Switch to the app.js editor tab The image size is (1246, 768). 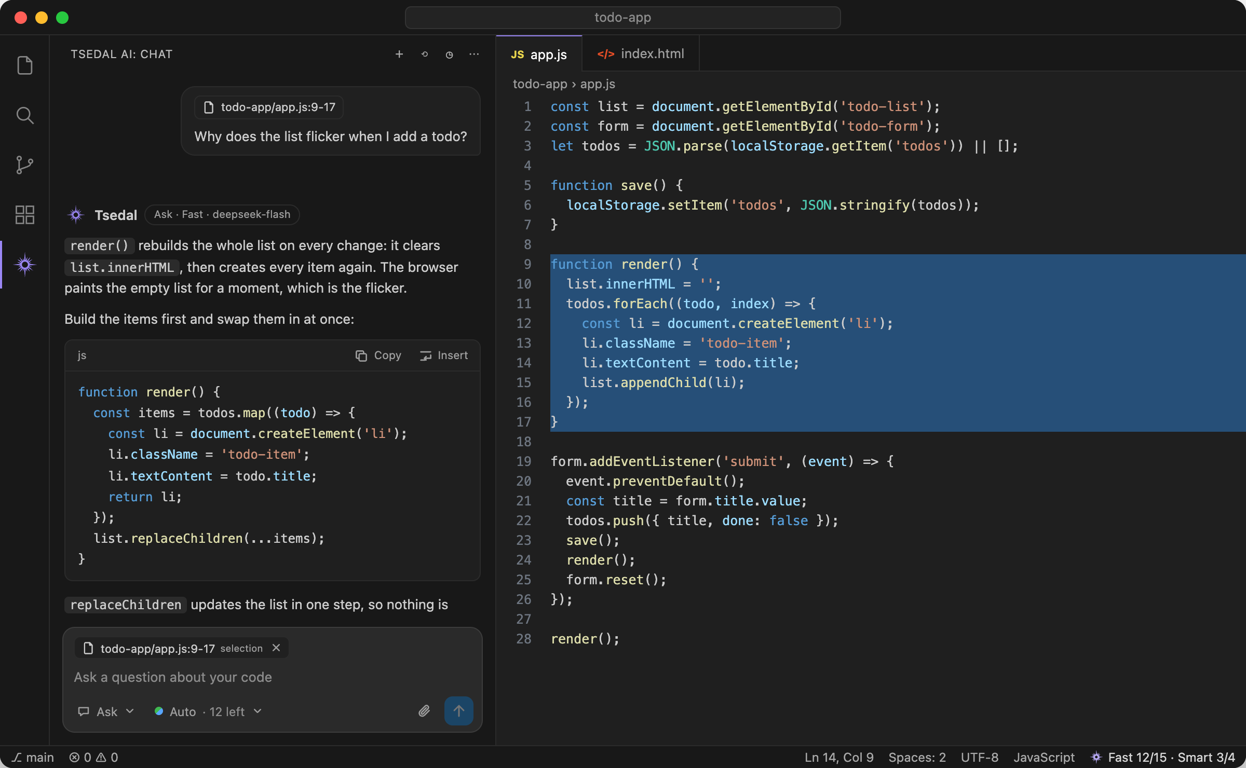[x=539, y=54]
